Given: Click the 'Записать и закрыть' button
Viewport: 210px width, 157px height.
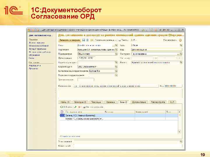Looking at the screenshot, I should pyautogui.click(x=70, y=40).
